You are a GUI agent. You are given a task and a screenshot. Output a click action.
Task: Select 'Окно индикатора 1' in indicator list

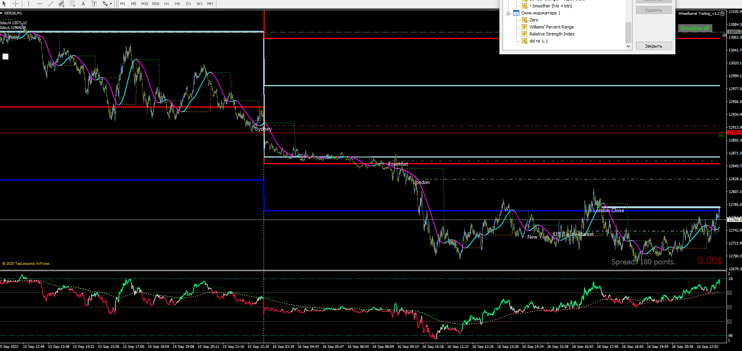(541, 13)
